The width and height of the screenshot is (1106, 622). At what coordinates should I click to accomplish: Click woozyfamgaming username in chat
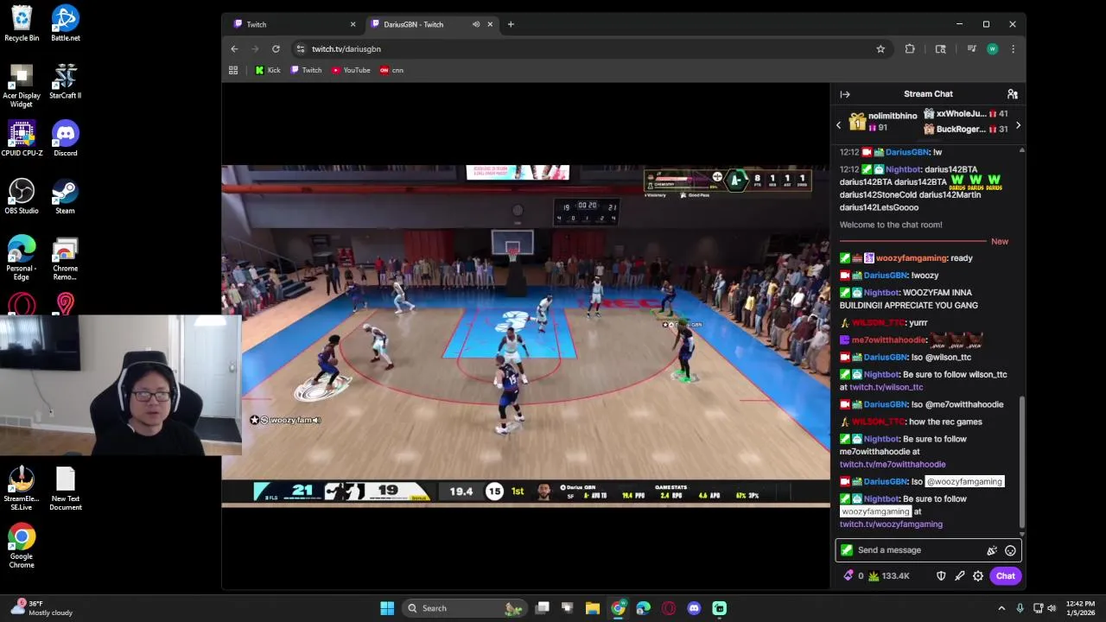coord(912,258)
